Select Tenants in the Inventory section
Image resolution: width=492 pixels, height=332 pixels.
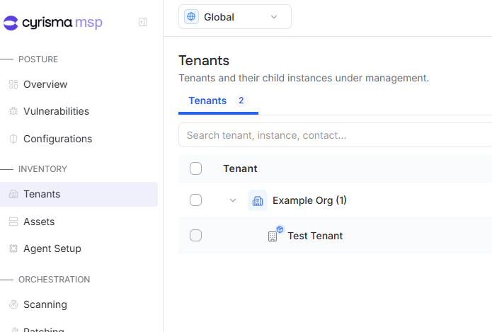(x=79, y=194)
